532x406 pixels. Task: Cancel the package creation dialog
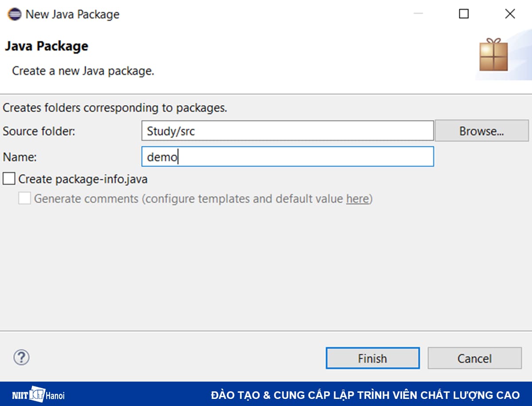(474, 358)
